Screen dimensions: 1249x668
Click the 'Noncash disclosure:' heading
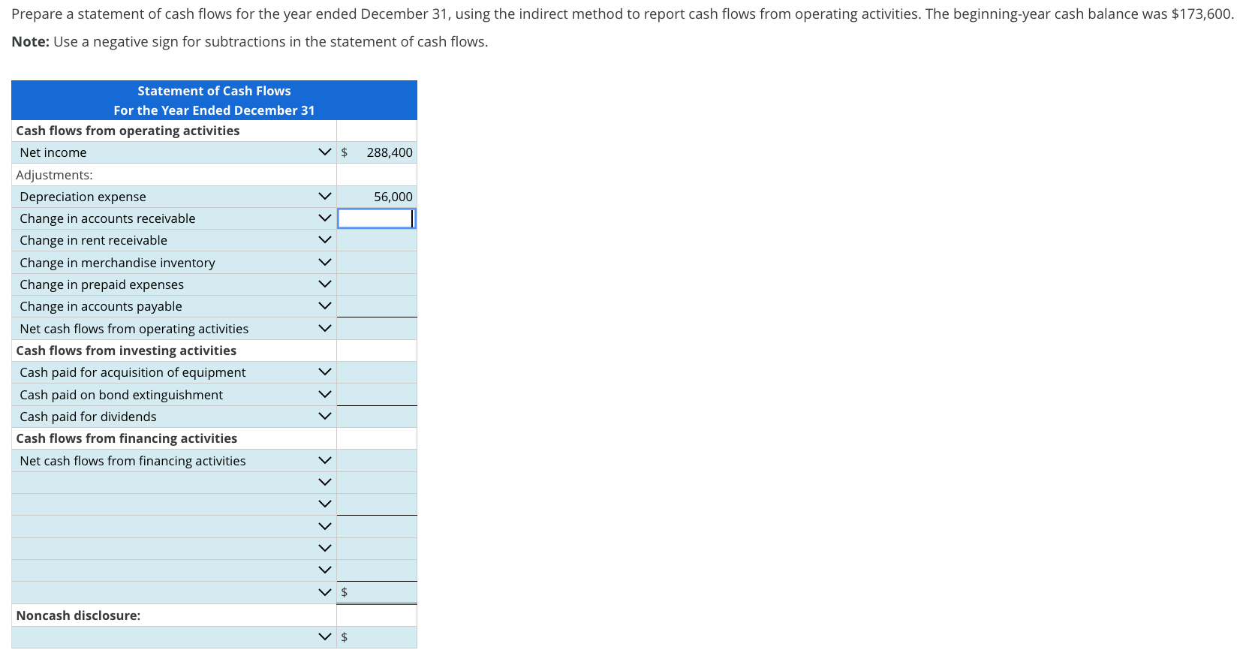78,615
